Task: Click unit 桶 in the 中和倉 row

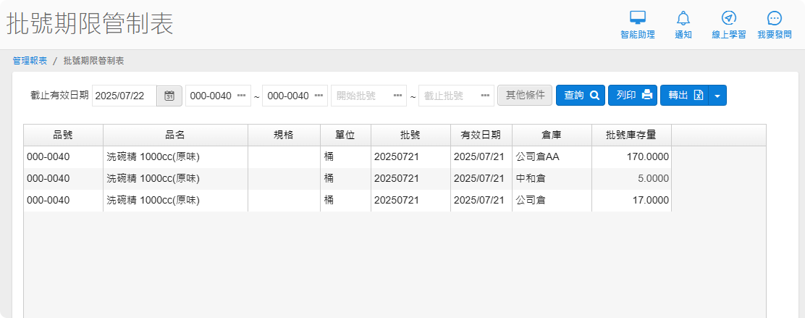Action: point(345,179)
